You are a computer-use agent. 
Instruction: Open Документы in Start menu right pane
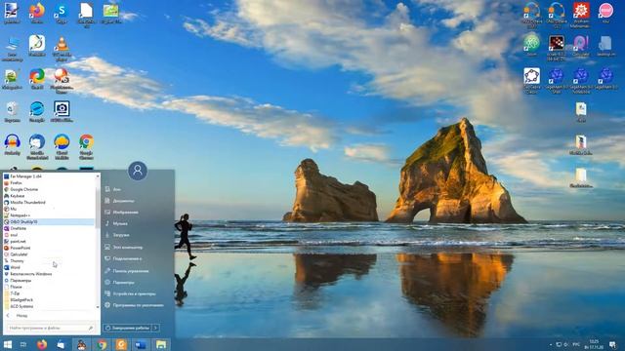coord(123,201)
